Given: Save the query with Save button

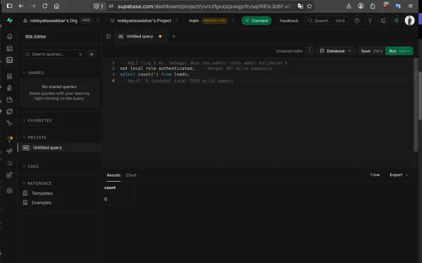Looking at the screenshot, I should coord(372,50).
